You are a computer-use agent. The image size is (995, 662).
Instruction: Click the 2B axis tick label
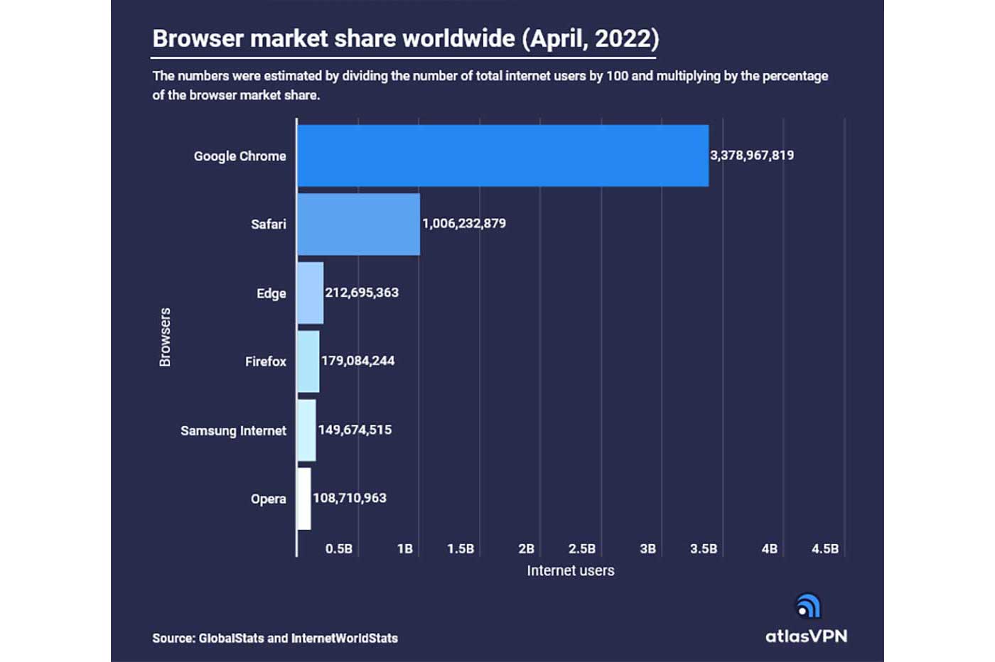point(527,548)
